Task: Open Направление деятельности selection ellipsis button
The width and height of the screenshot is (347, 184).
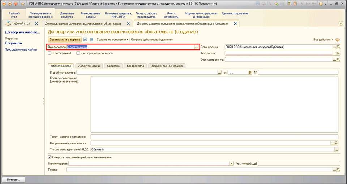Action: [x=333, y=143]
